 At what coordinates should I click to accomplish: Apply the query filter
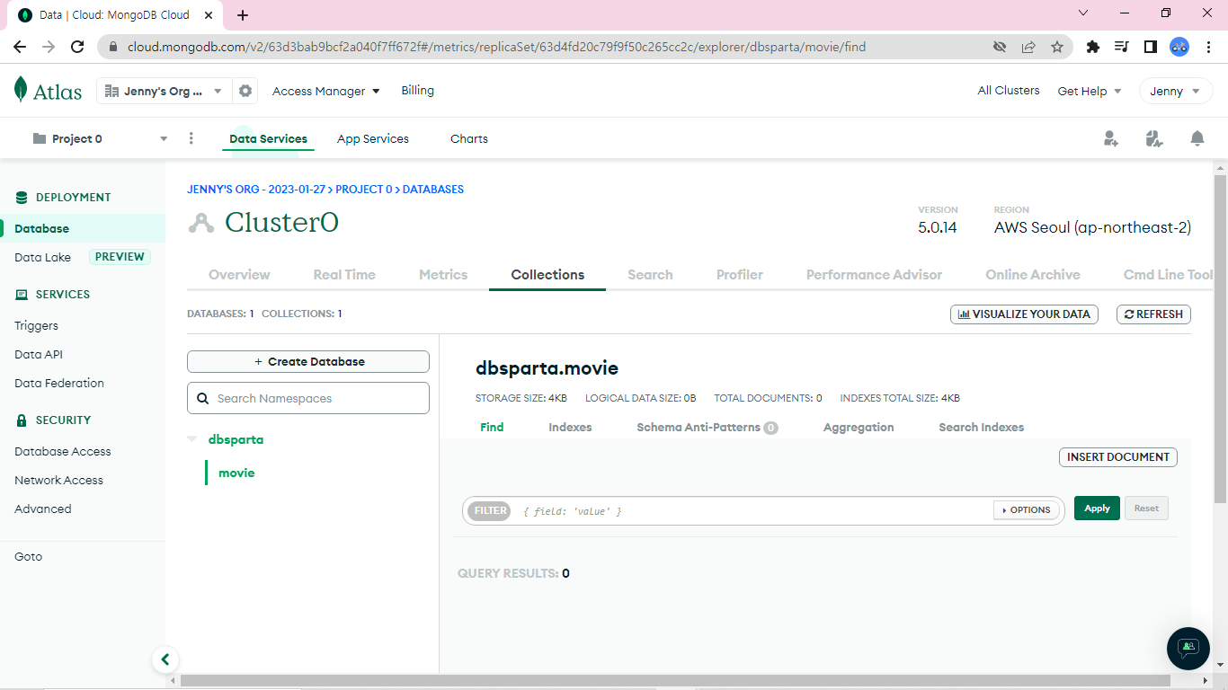pyautogui.click(x=1097, y=509)
